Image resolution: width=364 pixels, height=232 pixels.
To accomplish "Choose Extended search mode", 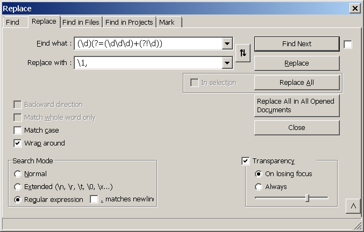I will [18, 187].
